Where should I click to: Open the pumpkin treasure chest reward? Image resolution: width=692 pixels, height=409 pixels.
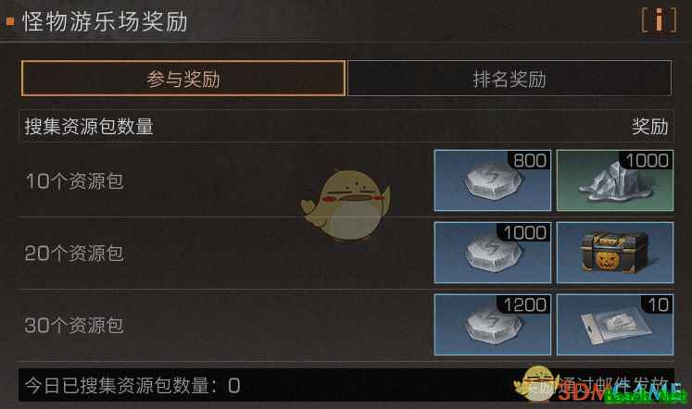pos(615,253)
